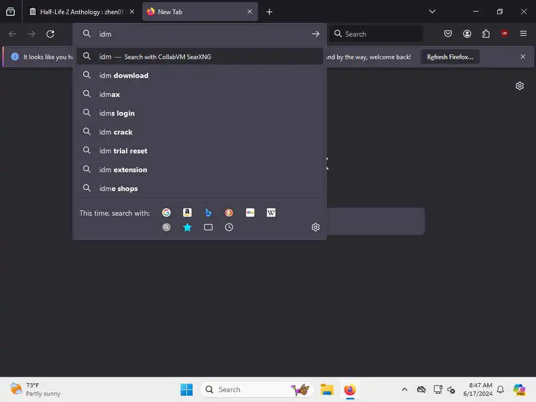Image resolution: width=536 pixels, height=402 pixels.
Task: Open the Extensions puzzle icon
Action: point(486,33)
